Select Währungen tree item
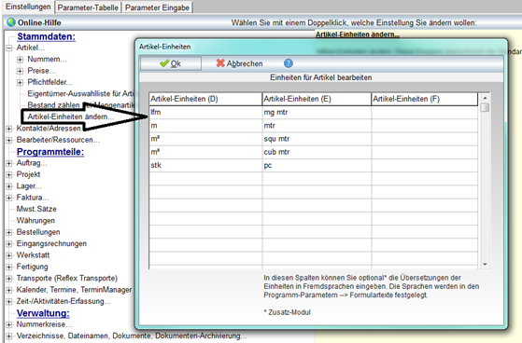522x343 pixels. point(35,221)
